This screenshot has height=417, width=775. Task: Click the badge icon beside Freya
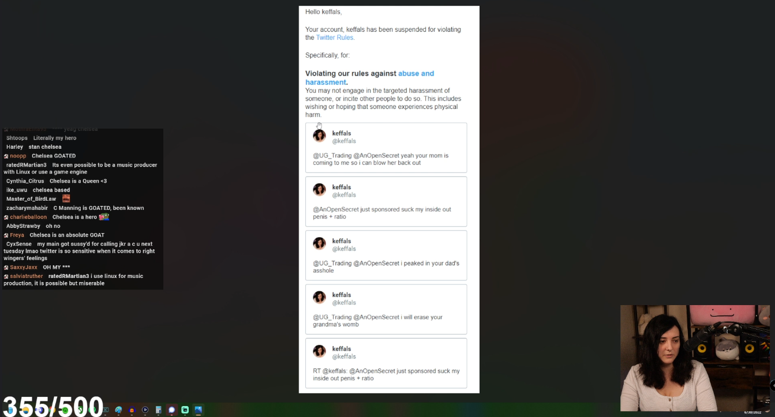(6, 235)
